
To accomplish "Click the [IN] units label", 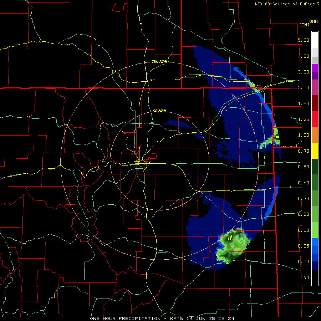I will pyautogui.click(x=304, y=25).
